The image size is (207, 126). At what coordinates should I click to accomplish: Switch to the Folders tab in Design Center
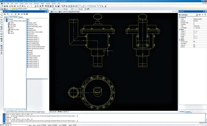click(x=6, y=17)
